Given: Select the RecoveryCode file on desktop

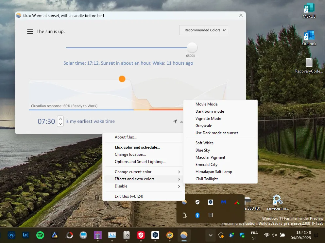Looking at the screenshot, I should coord(309,65).
